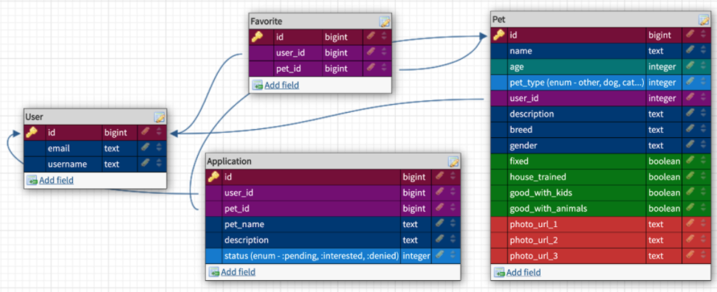
Task: Click the primary key icon in the Pet id row
Action: (x=498, y=35)
